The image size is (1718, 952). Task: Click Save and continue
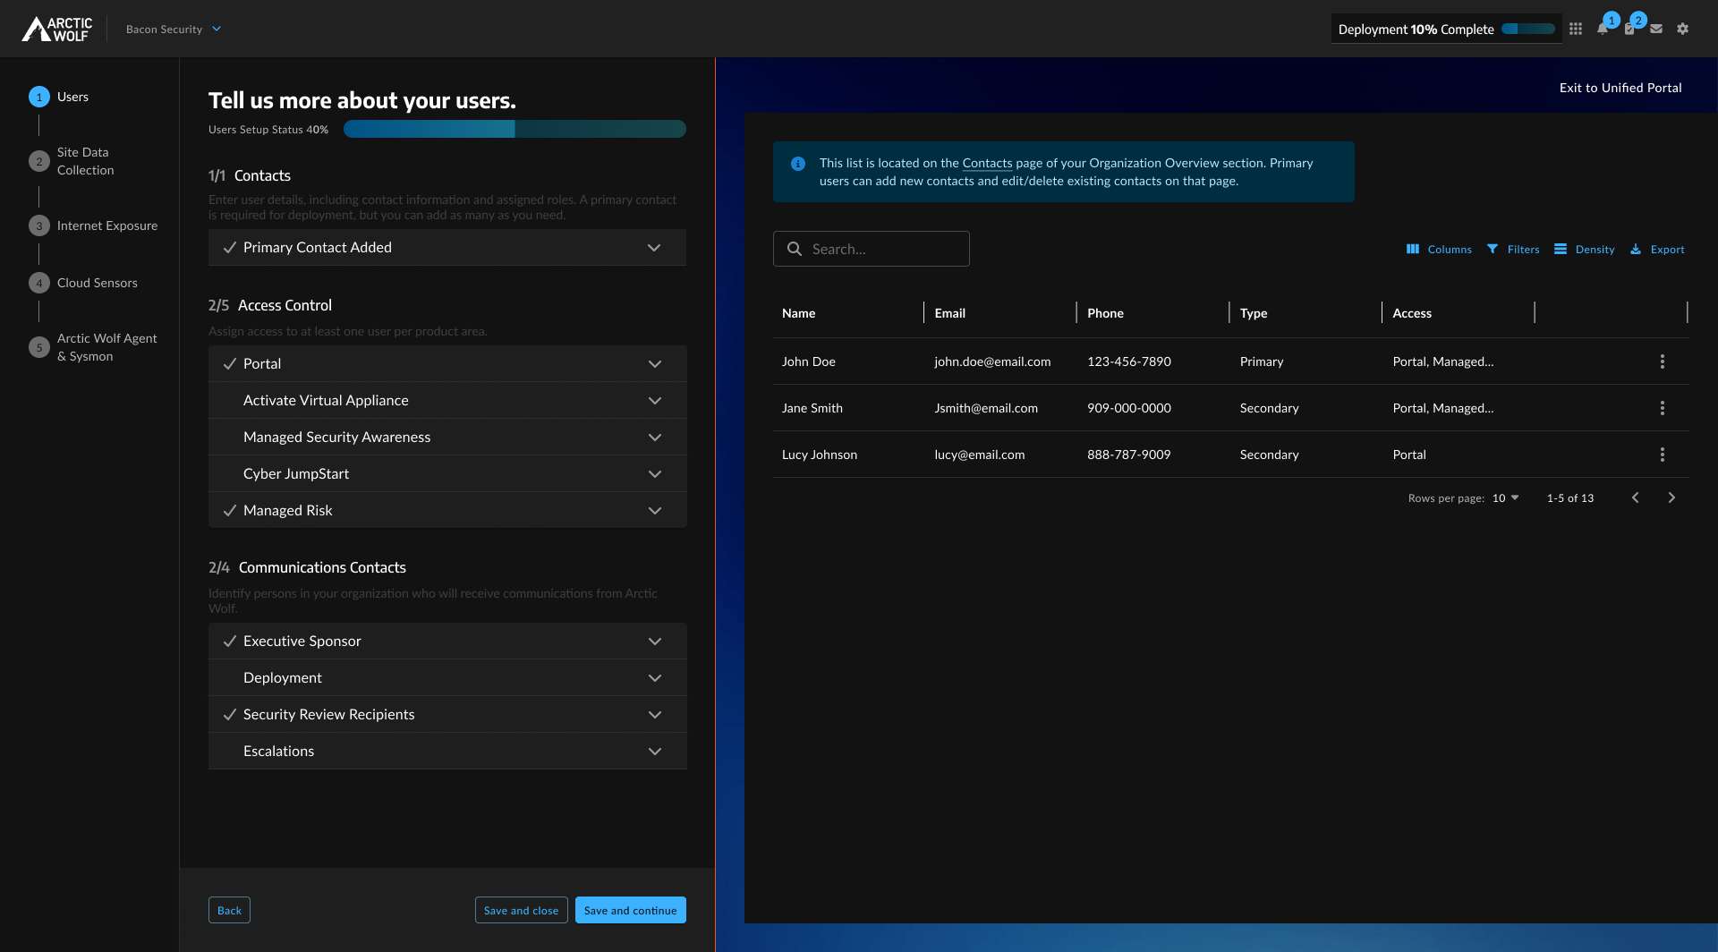point(630,910)
